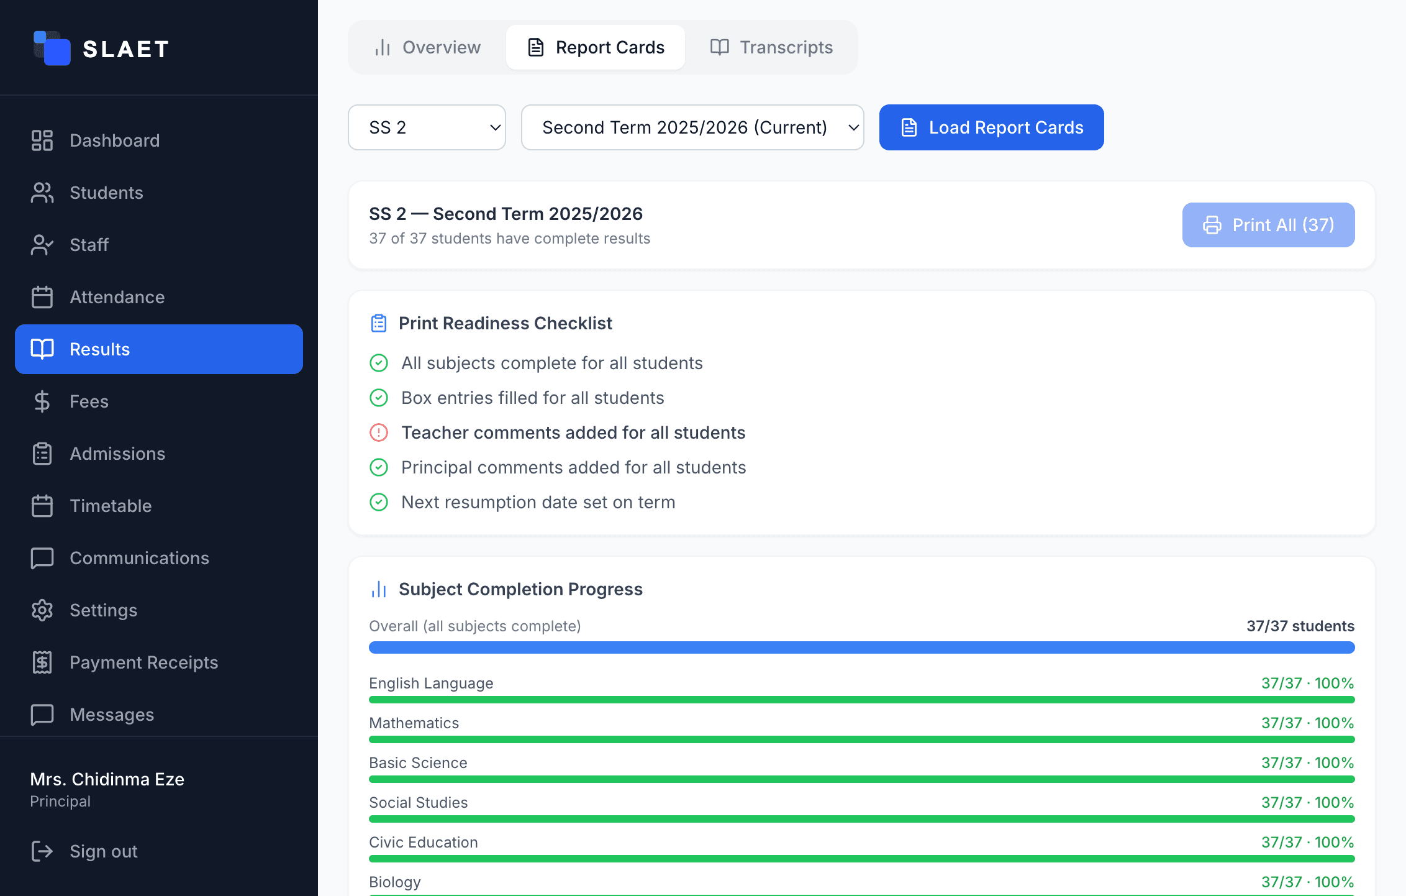Click the check beside Next resumption date
This screenshot has height=896, width=1406.
point(379,502)
